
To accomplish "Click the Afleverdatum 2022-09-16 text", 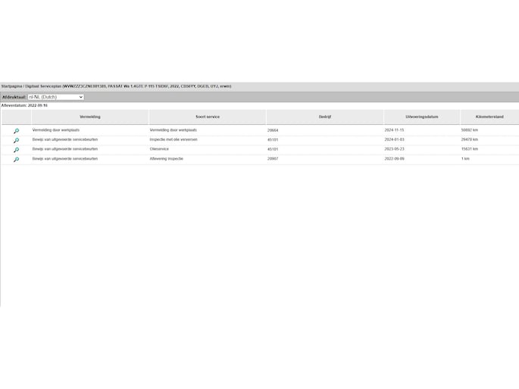I will (x=24, y=105).
